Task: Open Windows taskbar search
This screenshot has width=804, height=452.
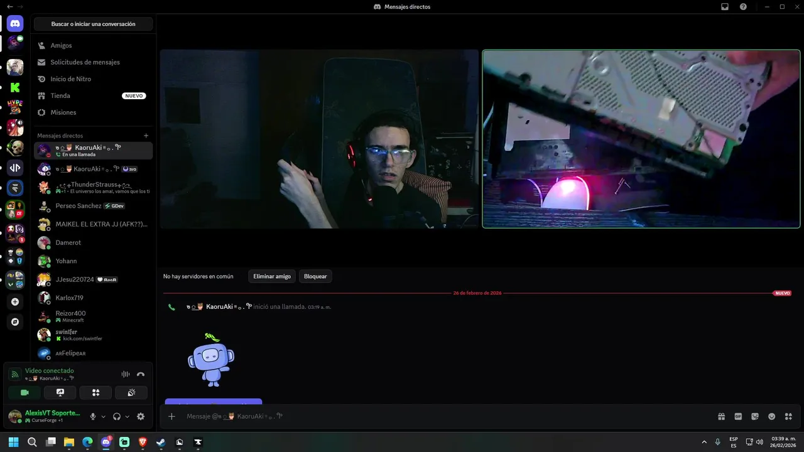Action: tap(32, 442)
